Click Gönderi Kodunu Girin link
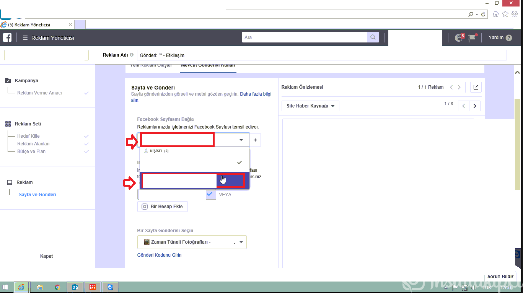 [159, 255]
